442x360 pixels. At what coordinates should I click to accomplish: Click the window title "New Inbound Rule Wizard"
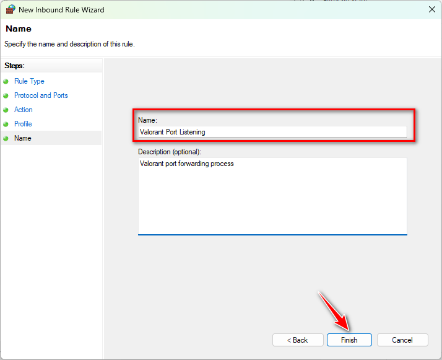[61, 10]
